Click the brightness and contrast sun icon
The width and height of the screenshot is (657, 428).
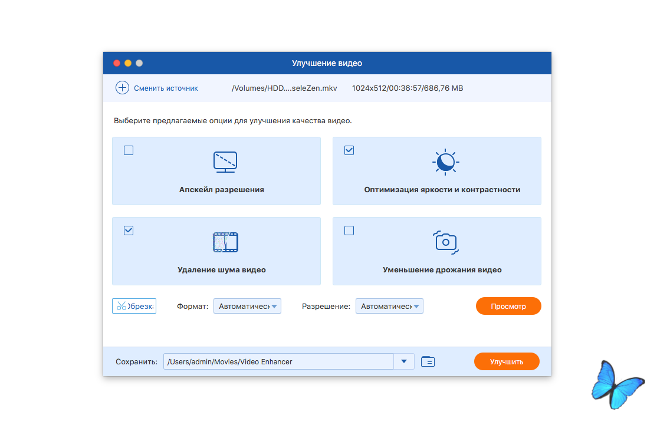pyautogui.click(x=445, y=162)
